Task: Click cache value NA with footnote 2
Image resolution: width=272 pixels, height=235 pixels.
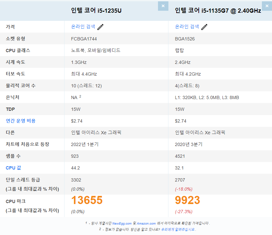Action: 76,97
